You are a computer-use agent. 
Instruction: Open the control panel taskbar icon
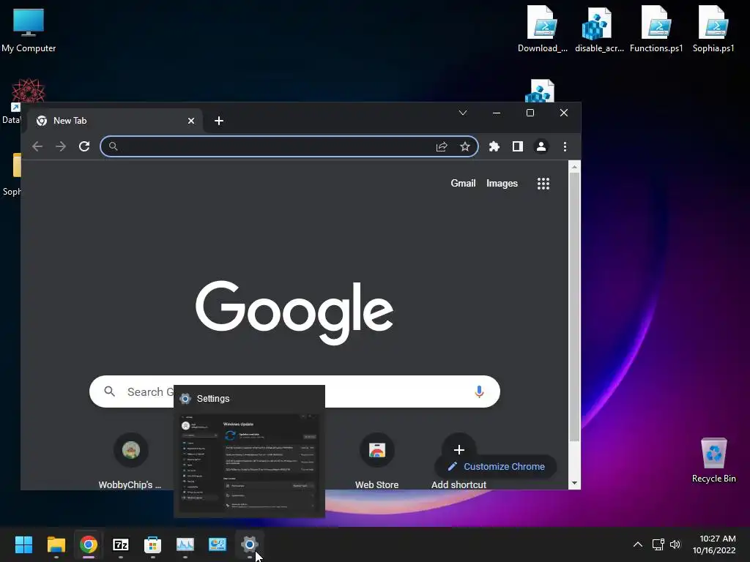(217, 544)
